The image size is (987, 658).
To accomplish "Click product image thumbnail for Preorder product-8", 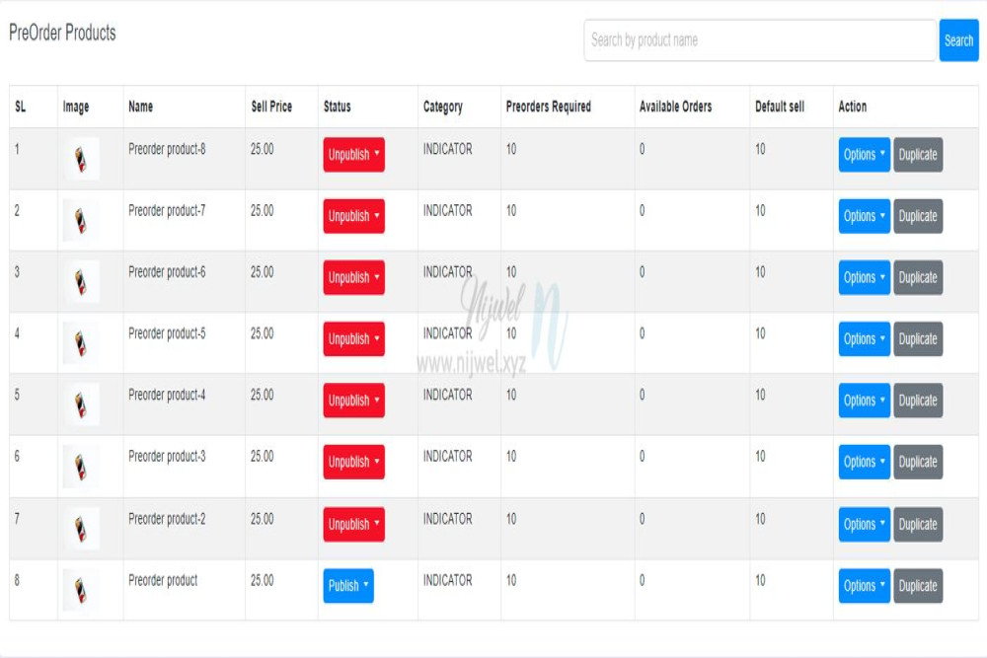I will click(x=81, y=159).
